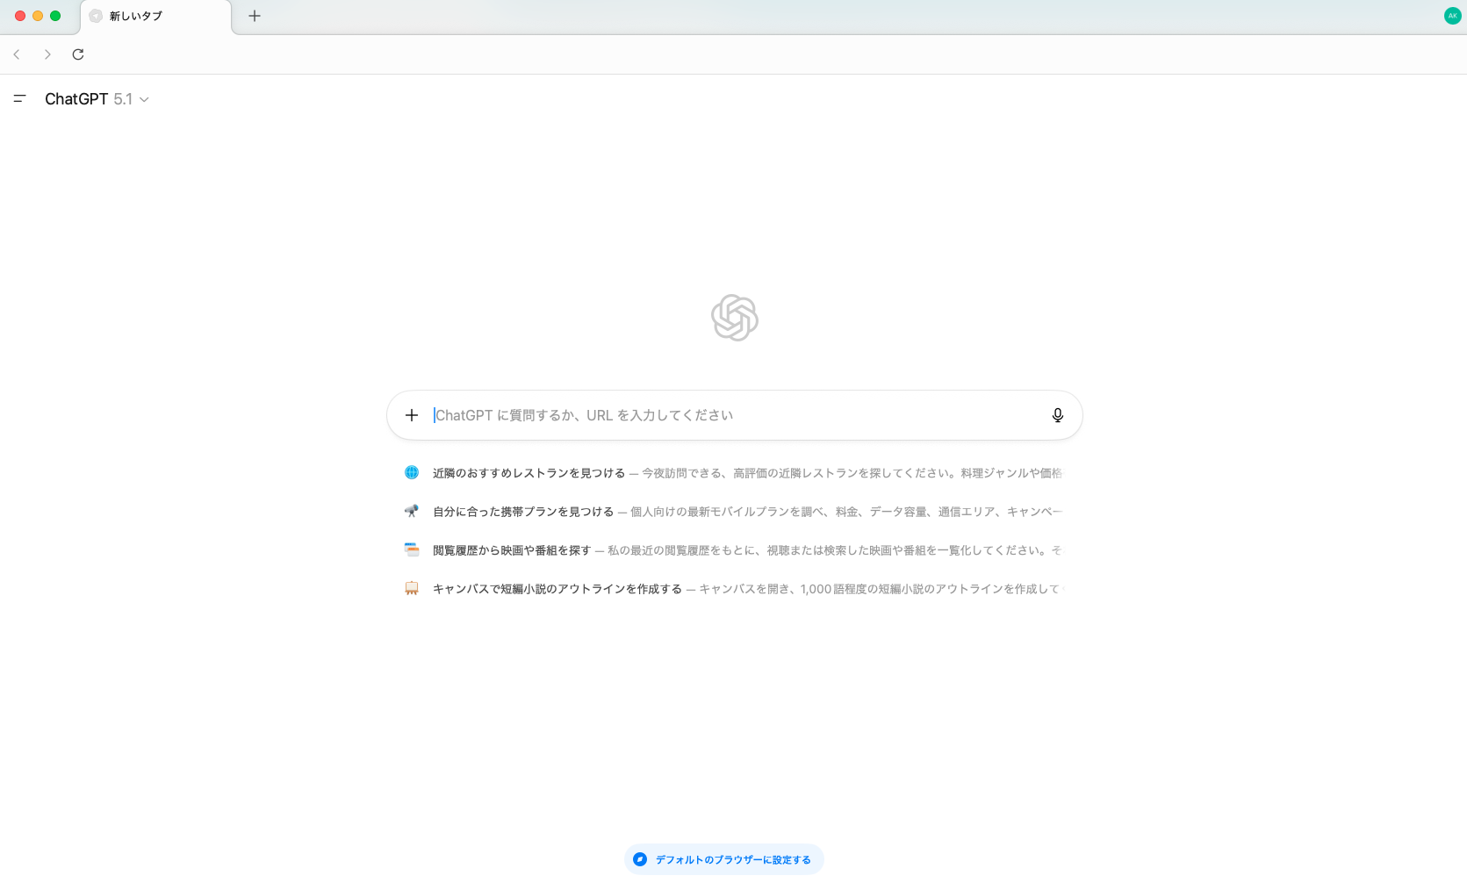This screenshot has width=1467, height=890.
Task: Reload the page with refresh icon
Action: 78,54
